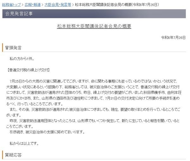
Task: Click the paragraph starting 昨夜、災害救助法適用団体
Action: [x=93, y=123]
